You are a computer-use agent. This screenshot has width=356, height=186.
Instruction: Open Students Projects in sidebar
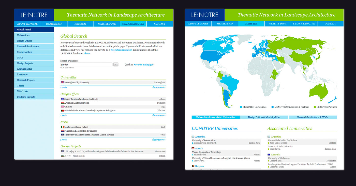[34, 97]
